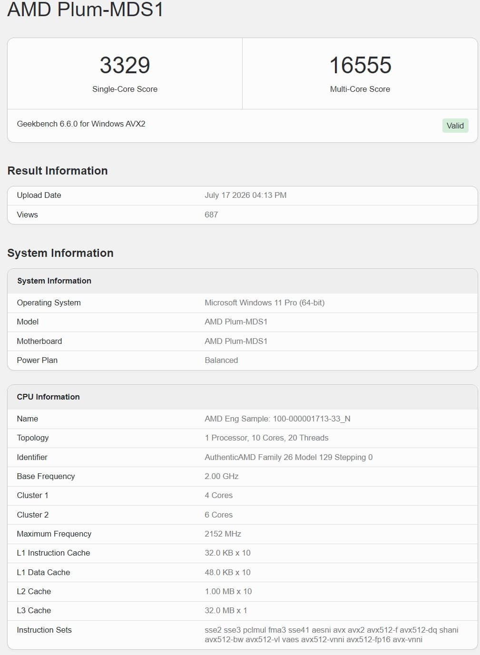Click Geekbench 6.6.0 for Windows AVX2 text
The width and height of the screenshot is (480, 655).
pos(81,124)
